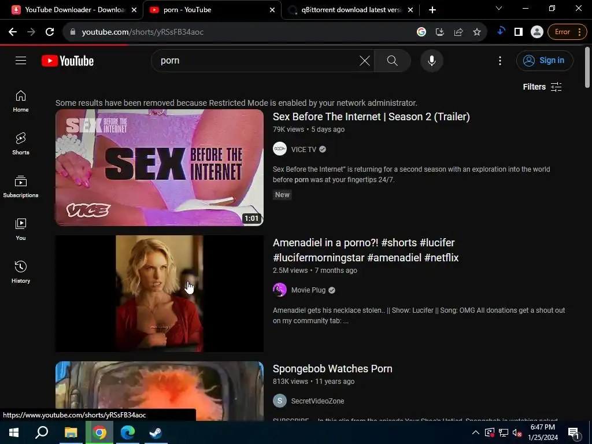
Task: Click the share page icon in address bar
Action: [x=458, y=32]
